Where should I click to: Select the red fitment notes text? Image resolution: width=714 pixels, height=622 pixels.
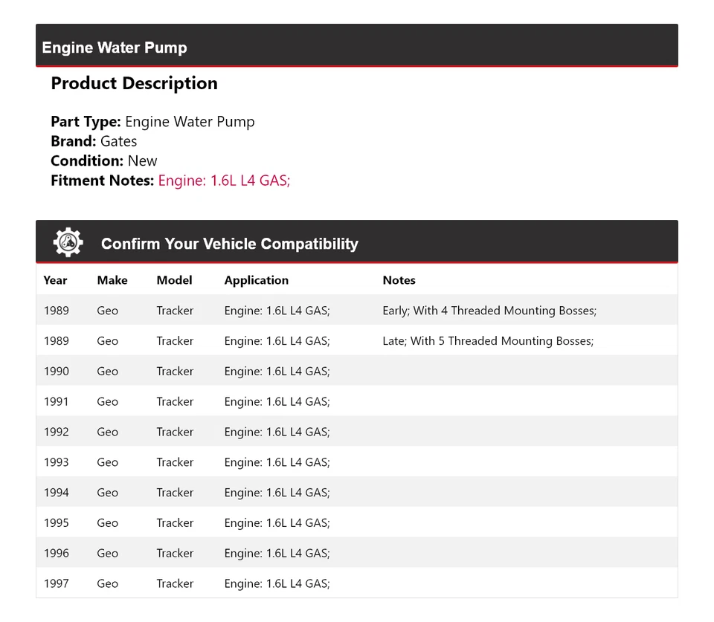click(x=224, y=180)
